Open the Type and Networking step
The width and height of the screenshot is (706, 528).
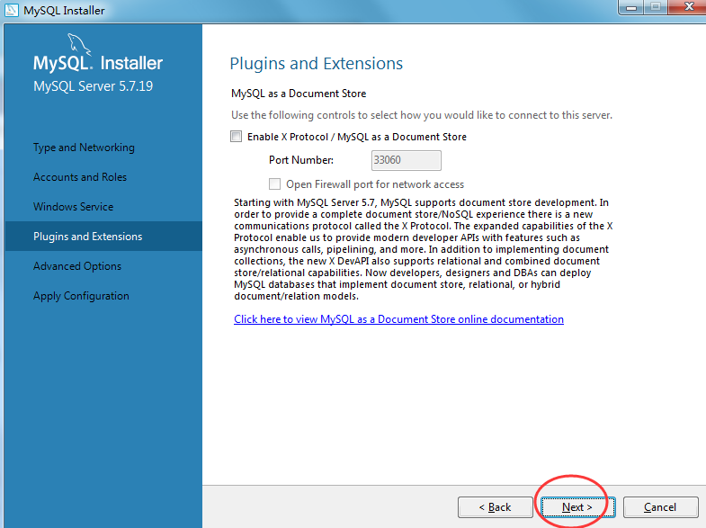pos(84,148)
